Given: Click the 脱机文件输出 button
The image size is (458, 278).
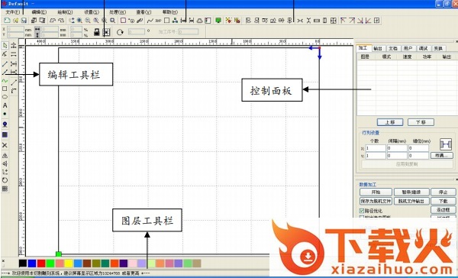Looking at the screenshot, I should tap(411, 201).
